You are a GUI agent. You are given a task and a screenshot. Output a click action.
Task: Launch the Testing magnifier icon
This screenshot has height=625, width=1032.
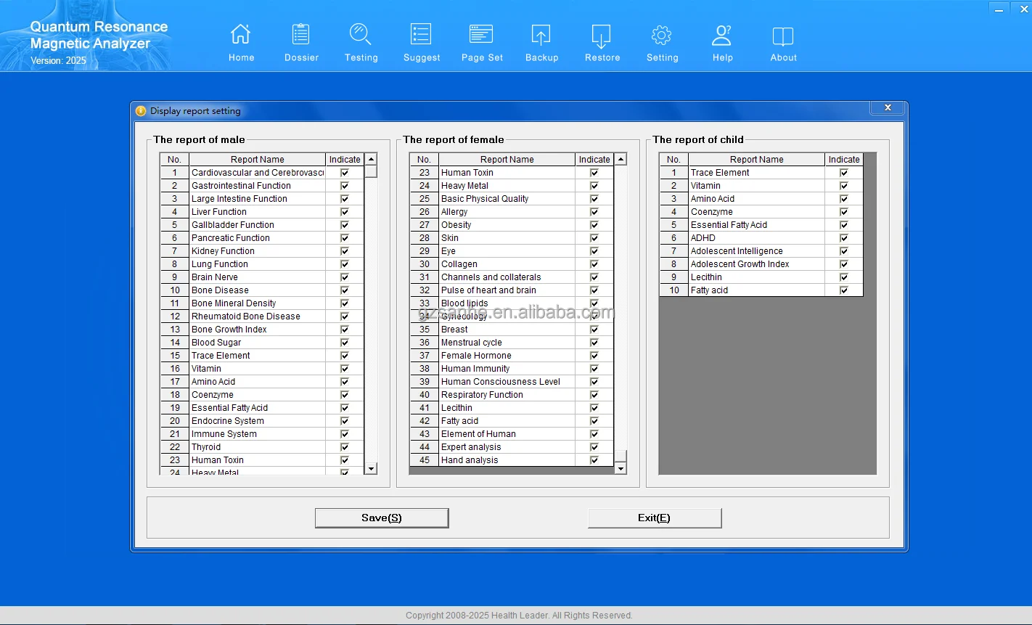tap(361, 35)
